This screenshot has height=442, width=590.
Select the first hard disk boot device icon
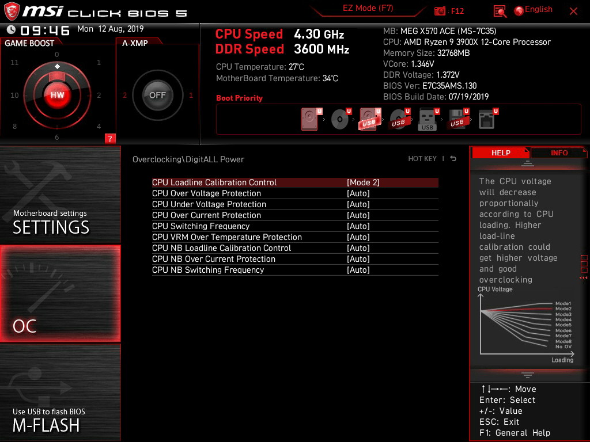point(311,119)
